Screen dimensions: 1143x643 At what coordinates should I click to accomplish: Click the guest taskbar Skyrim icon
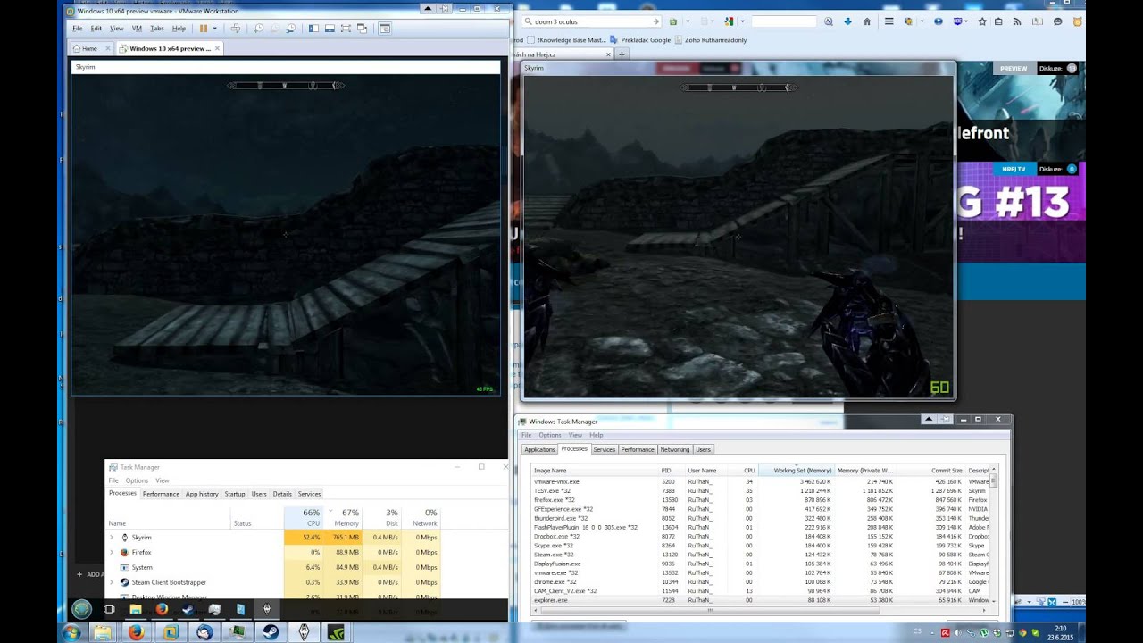[267, 609]
